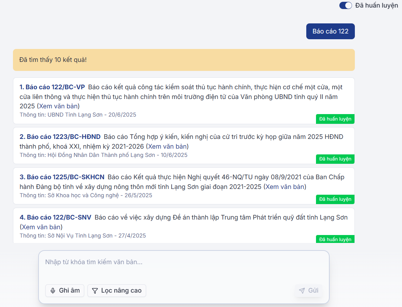Click the trained badge on the SKHCN result
This screenshot has height=307, width=402.
click(335, 199)
